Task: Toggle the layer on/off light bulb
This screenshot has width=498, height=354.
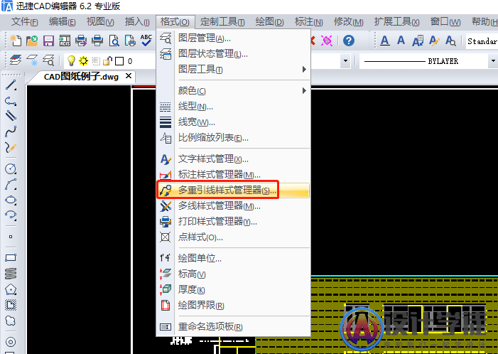Action: tap(71, 60)
